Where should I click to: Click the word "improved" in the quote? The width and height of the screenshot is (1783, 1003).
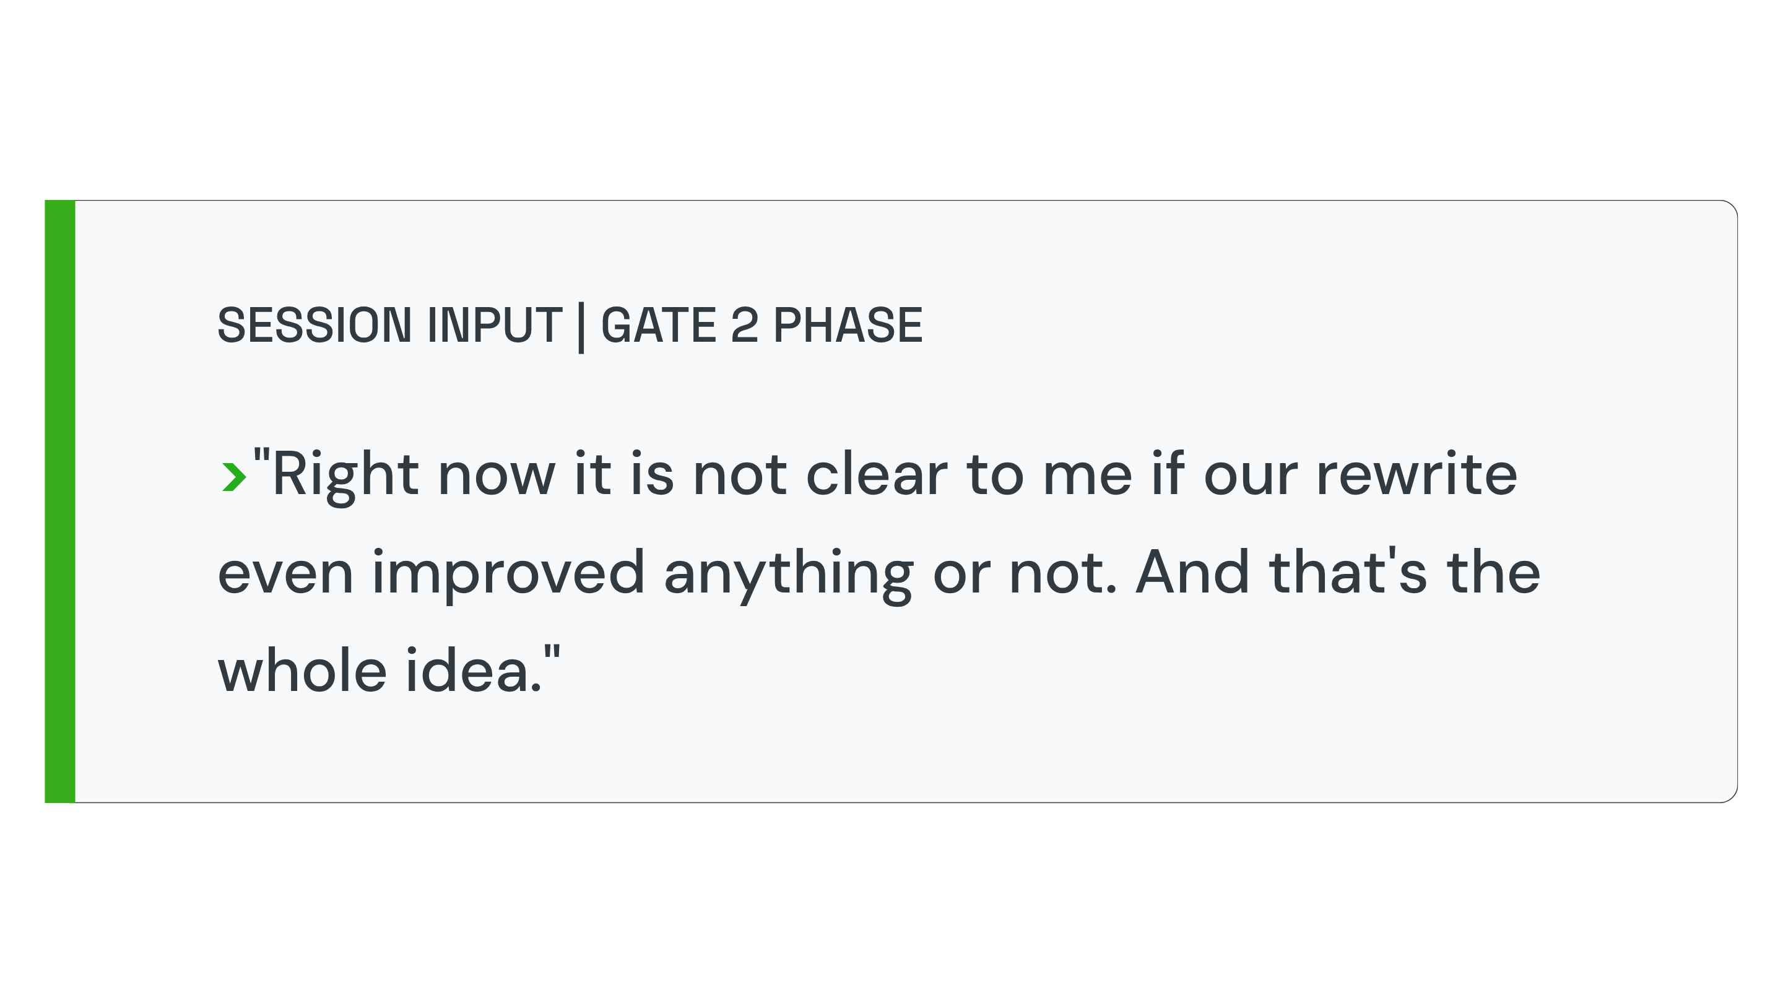click(509, 576)
